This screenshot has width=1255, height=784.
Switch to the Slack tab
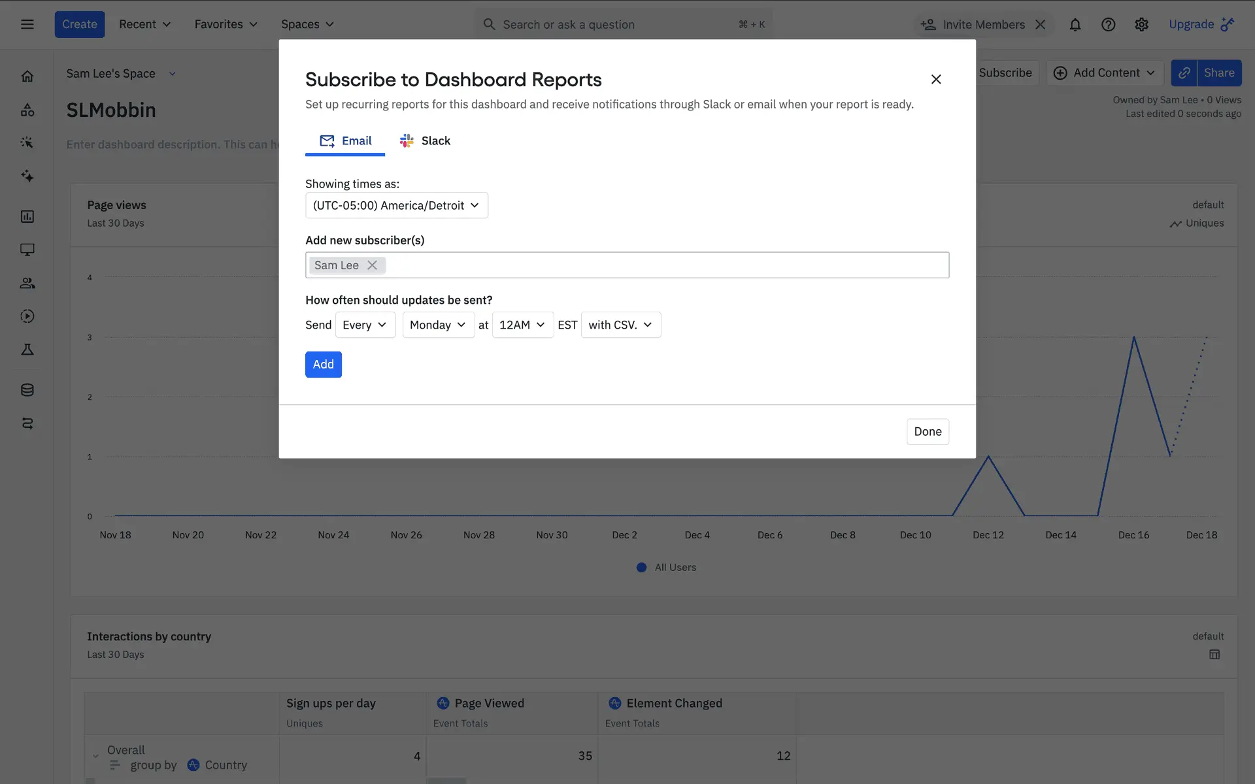[426, 140]
